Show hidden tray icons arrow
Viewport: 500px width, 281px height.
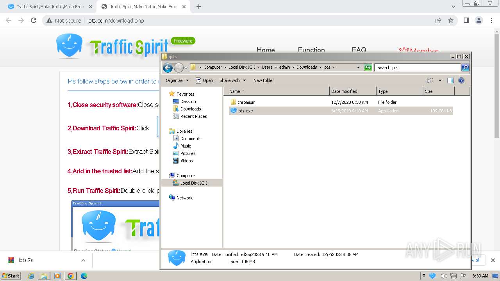[x=424, y=276]
